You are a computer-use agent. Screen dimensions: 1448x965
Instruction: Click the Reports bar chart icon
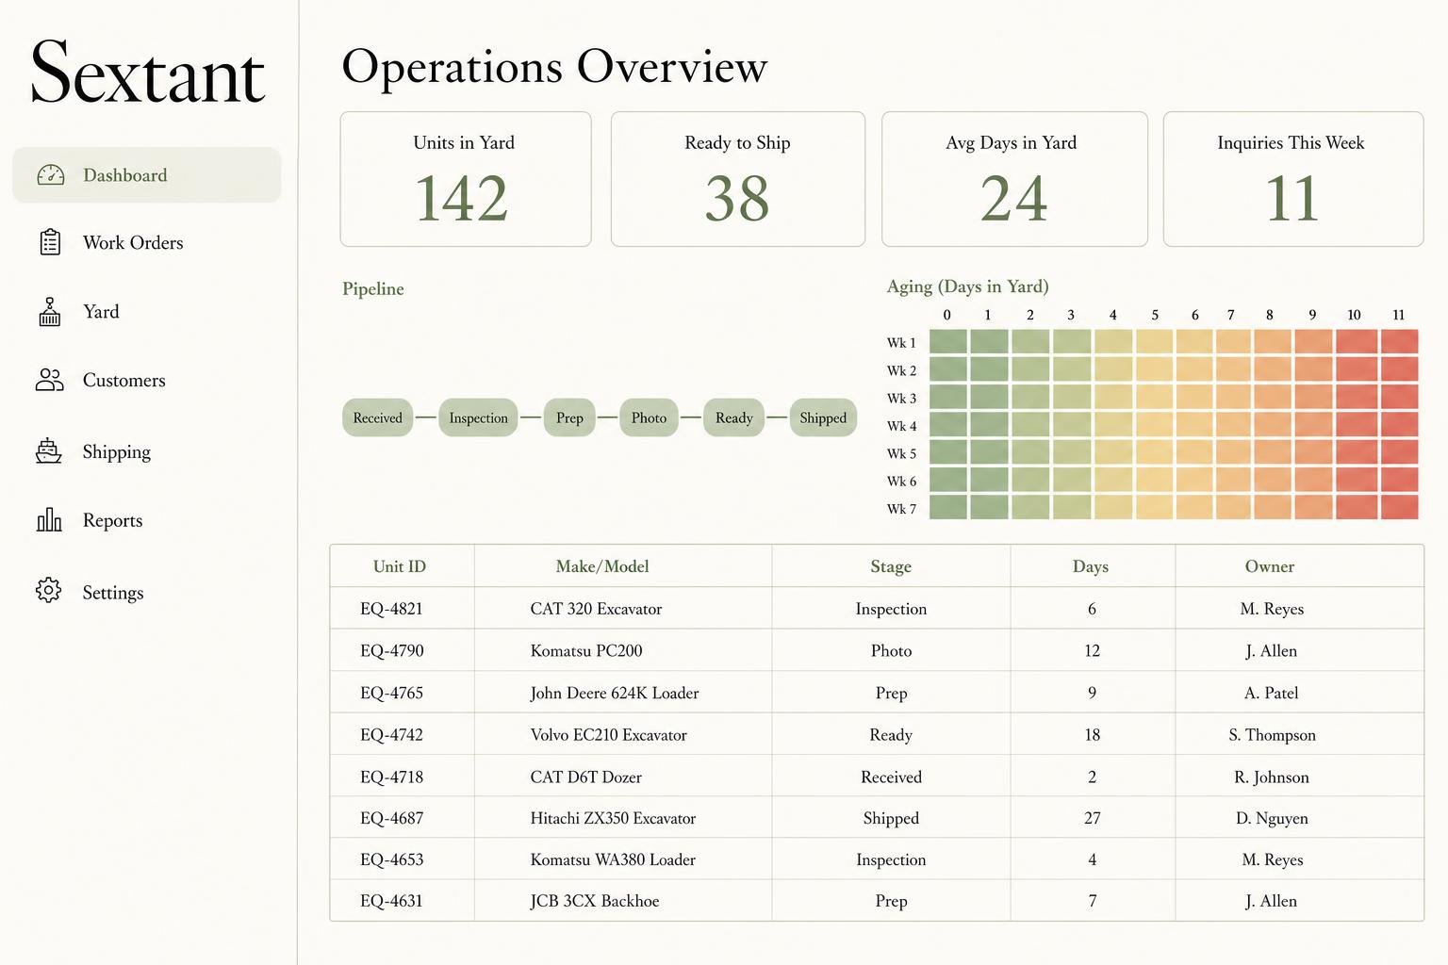coord(49,519)
